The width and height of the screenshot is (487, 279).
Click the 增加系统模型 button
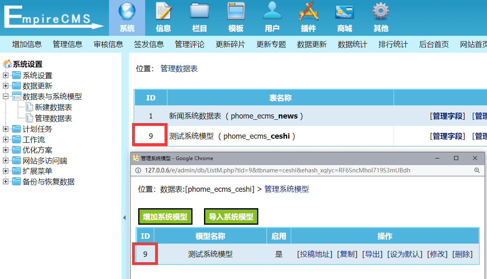[165, 216]
